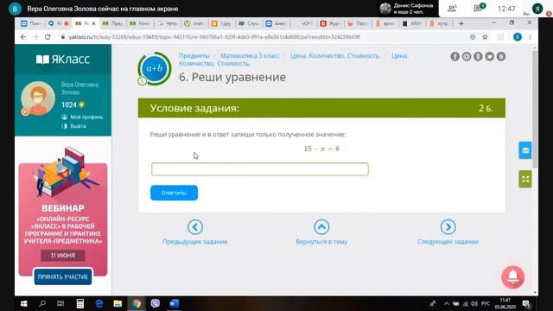Close the active yaklass tab
Image resolution: width=553 pixels, height=311 pixels.
[x=93, y=23]
